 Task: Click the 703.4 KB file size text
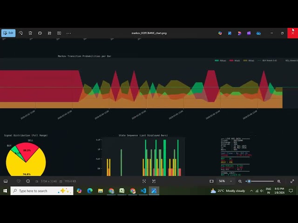(x=70, y=181)
